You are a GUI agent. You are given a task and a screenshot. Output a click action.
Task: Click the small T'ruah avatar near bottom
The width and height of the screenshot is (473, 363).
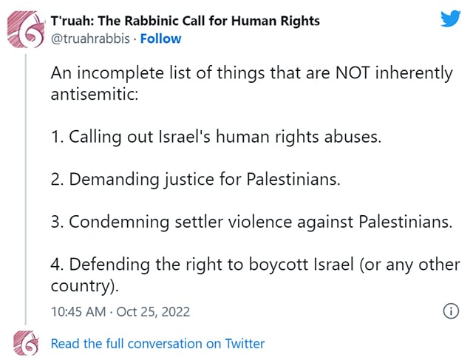26,343
